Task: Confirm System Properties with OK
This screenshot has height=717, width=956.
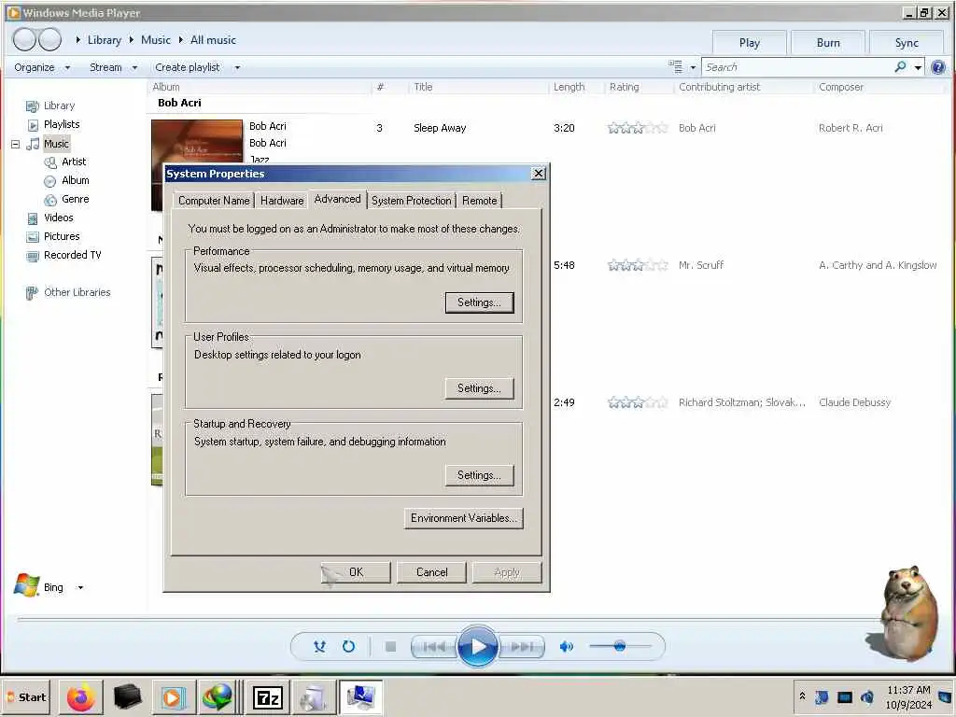Action: (x=356, y=572)
